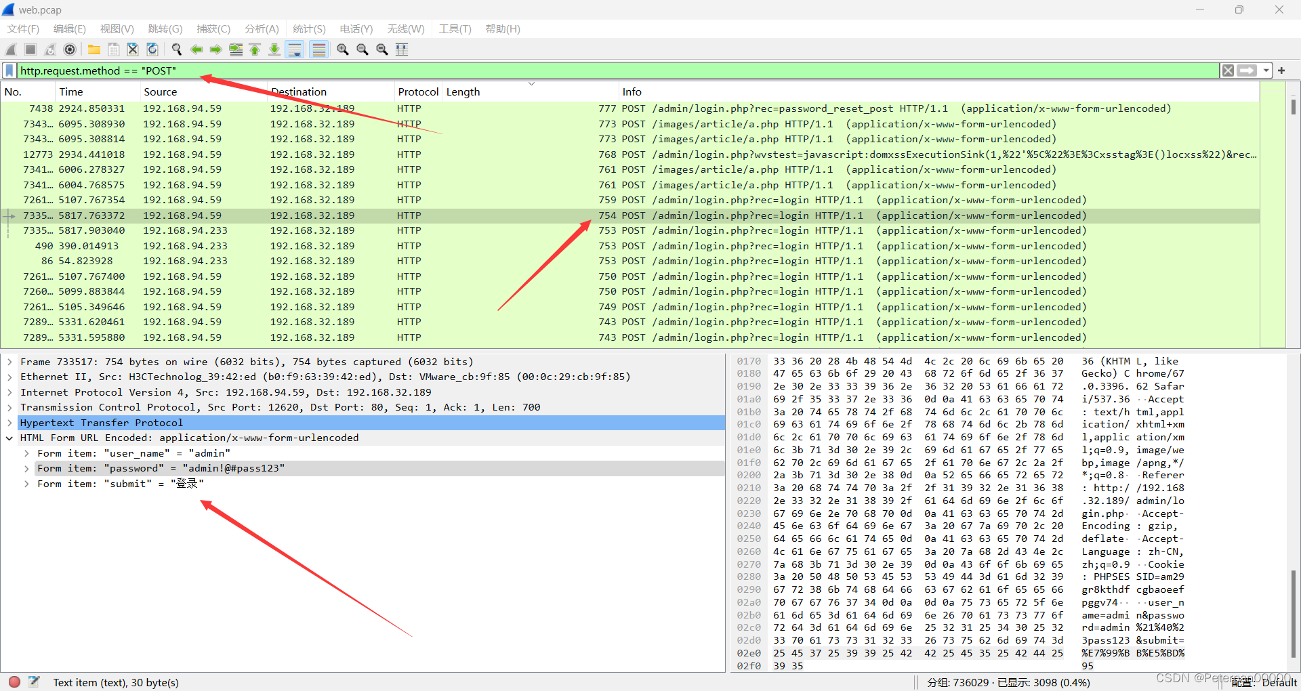Select packet 12773 wvstest javascript row

[x=630, y=154]
